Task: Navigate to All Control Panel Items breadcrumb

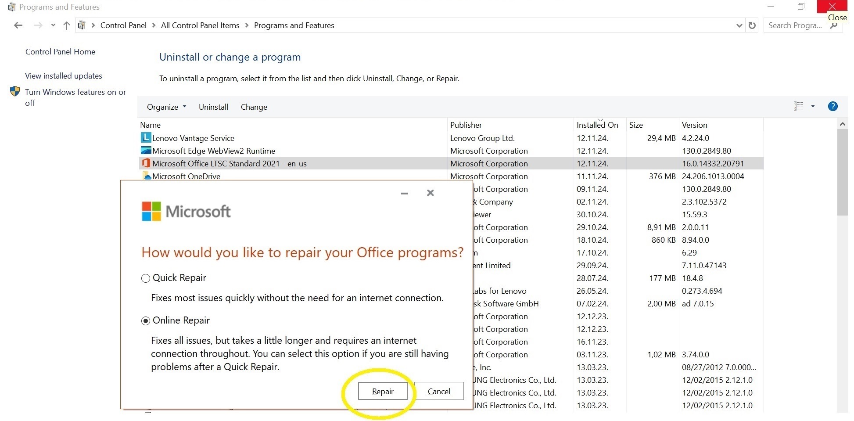Action: tap(200, 25)
